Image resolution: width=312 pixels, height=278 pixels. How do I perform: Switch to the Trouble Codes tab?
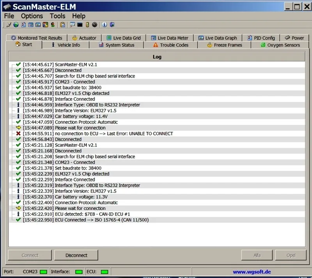(171, 45)
